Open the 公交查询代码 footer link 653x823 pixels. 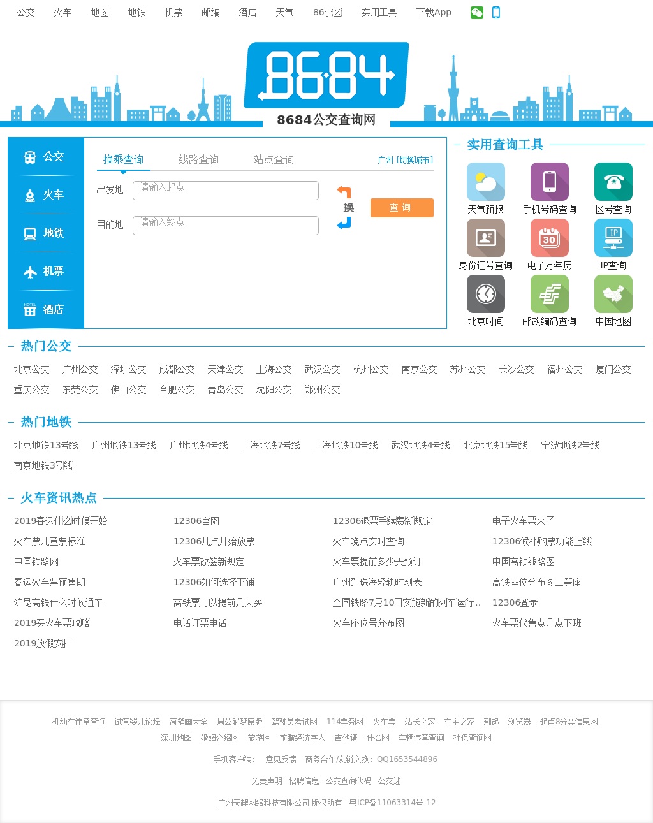349,781
